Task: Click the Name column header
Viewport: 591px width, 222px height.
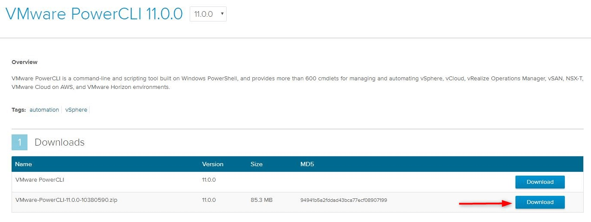Action: click(x=24, y=164)
